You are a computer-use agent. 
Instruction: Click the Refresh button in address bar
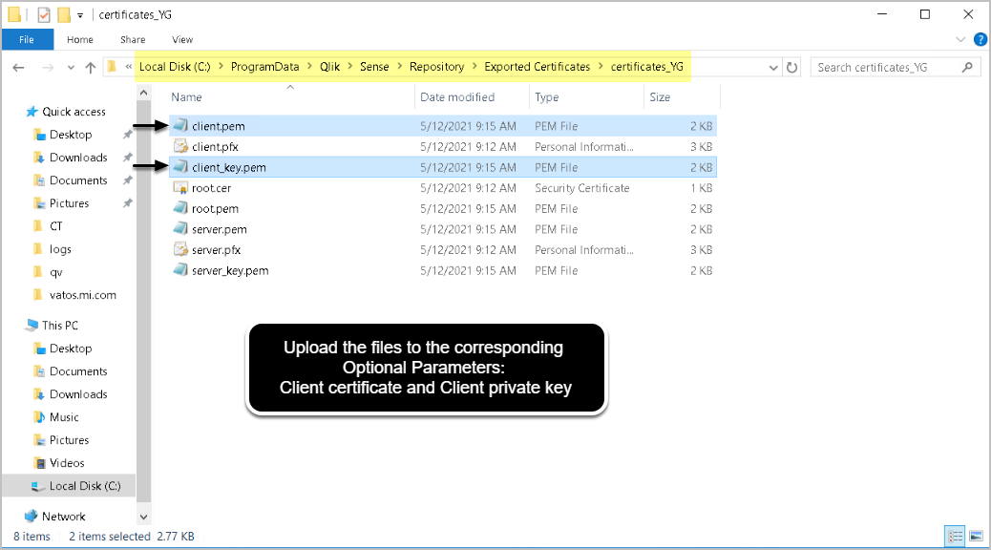point(791,68)
